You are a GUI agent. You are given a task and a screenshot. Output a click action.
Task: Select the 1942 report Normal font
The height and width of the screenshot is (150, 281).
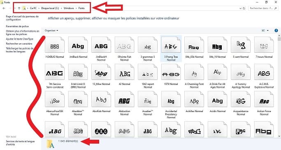tap(148, 72)
